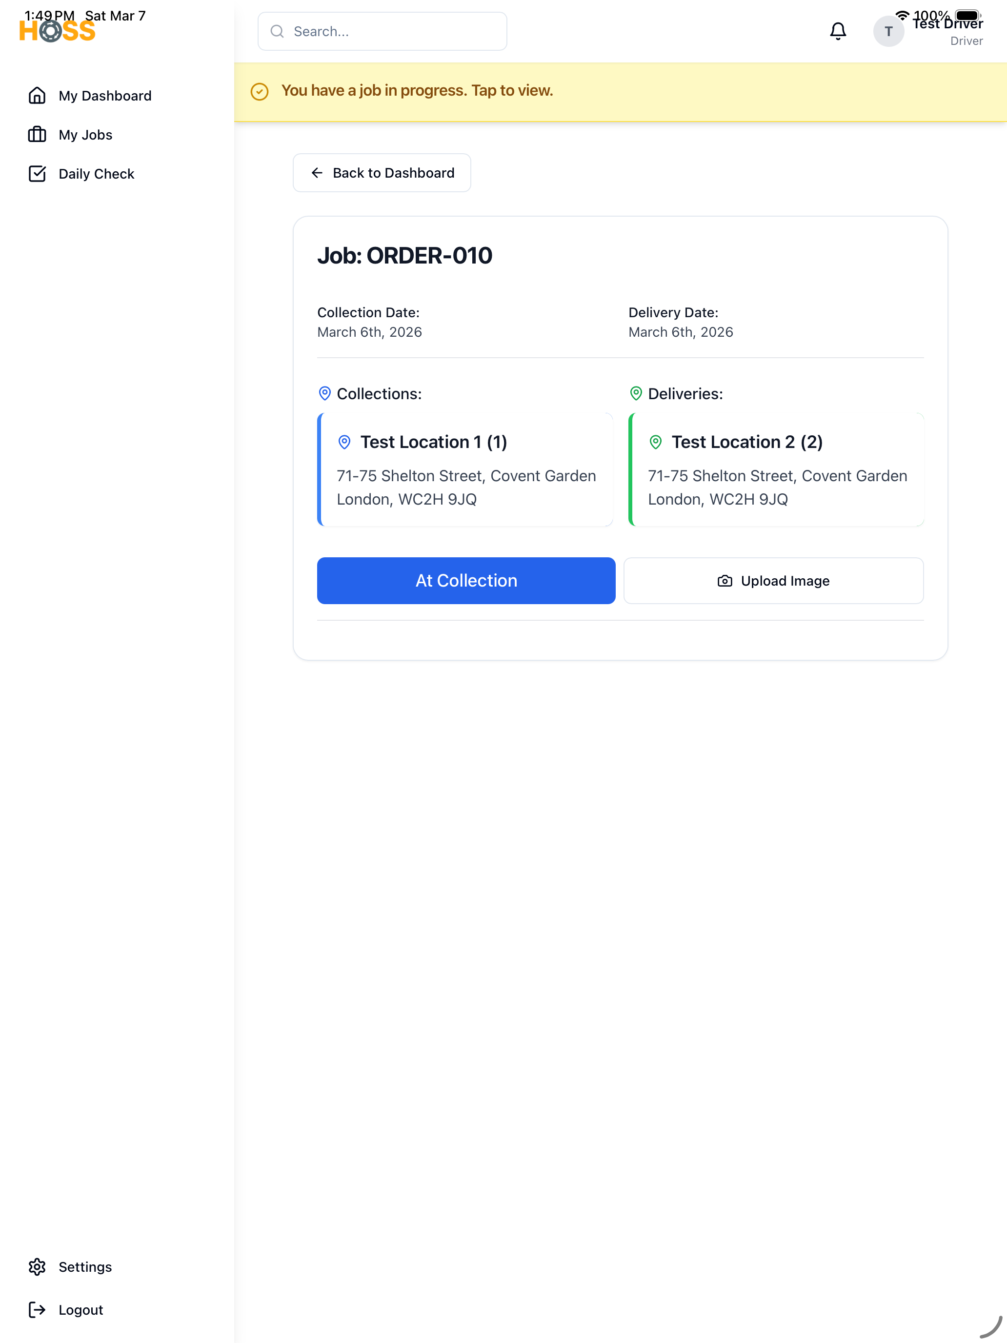Click the home icon beside My Dashboard
The image size is (1007, 1343).
[37, 95]
